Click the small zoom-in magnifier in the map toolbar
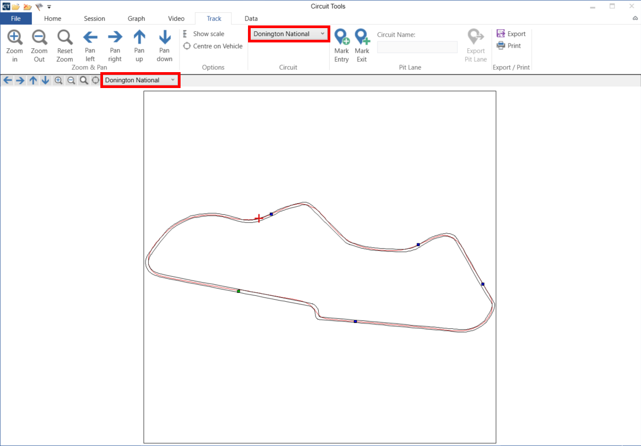The width and height of the screenshot is (641, 446). coord(58,80)
